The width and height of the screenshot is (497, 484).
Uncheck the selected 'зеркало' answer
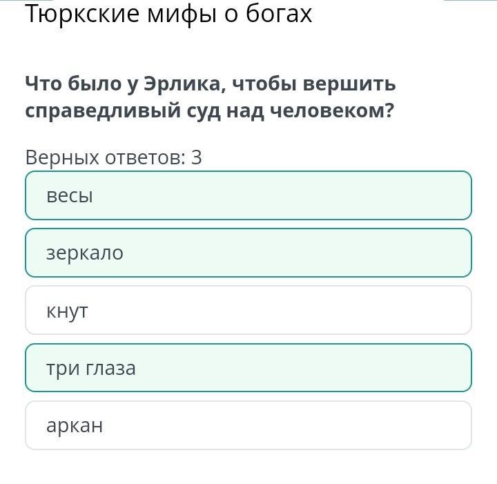coord(248,253)
